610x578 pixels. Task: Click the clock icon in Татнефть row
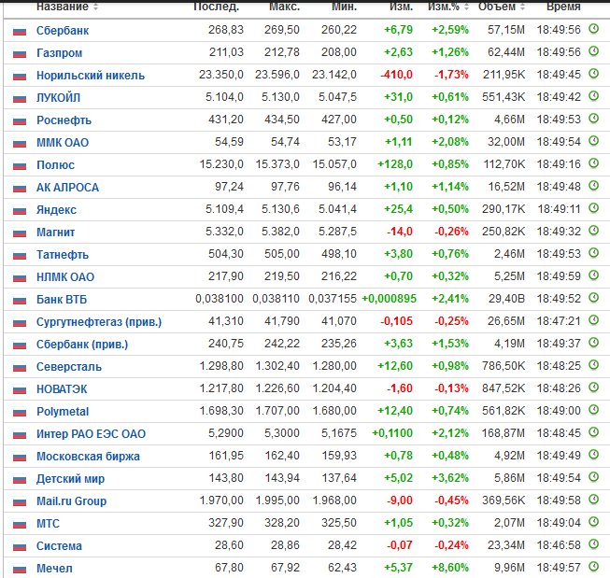593,253
